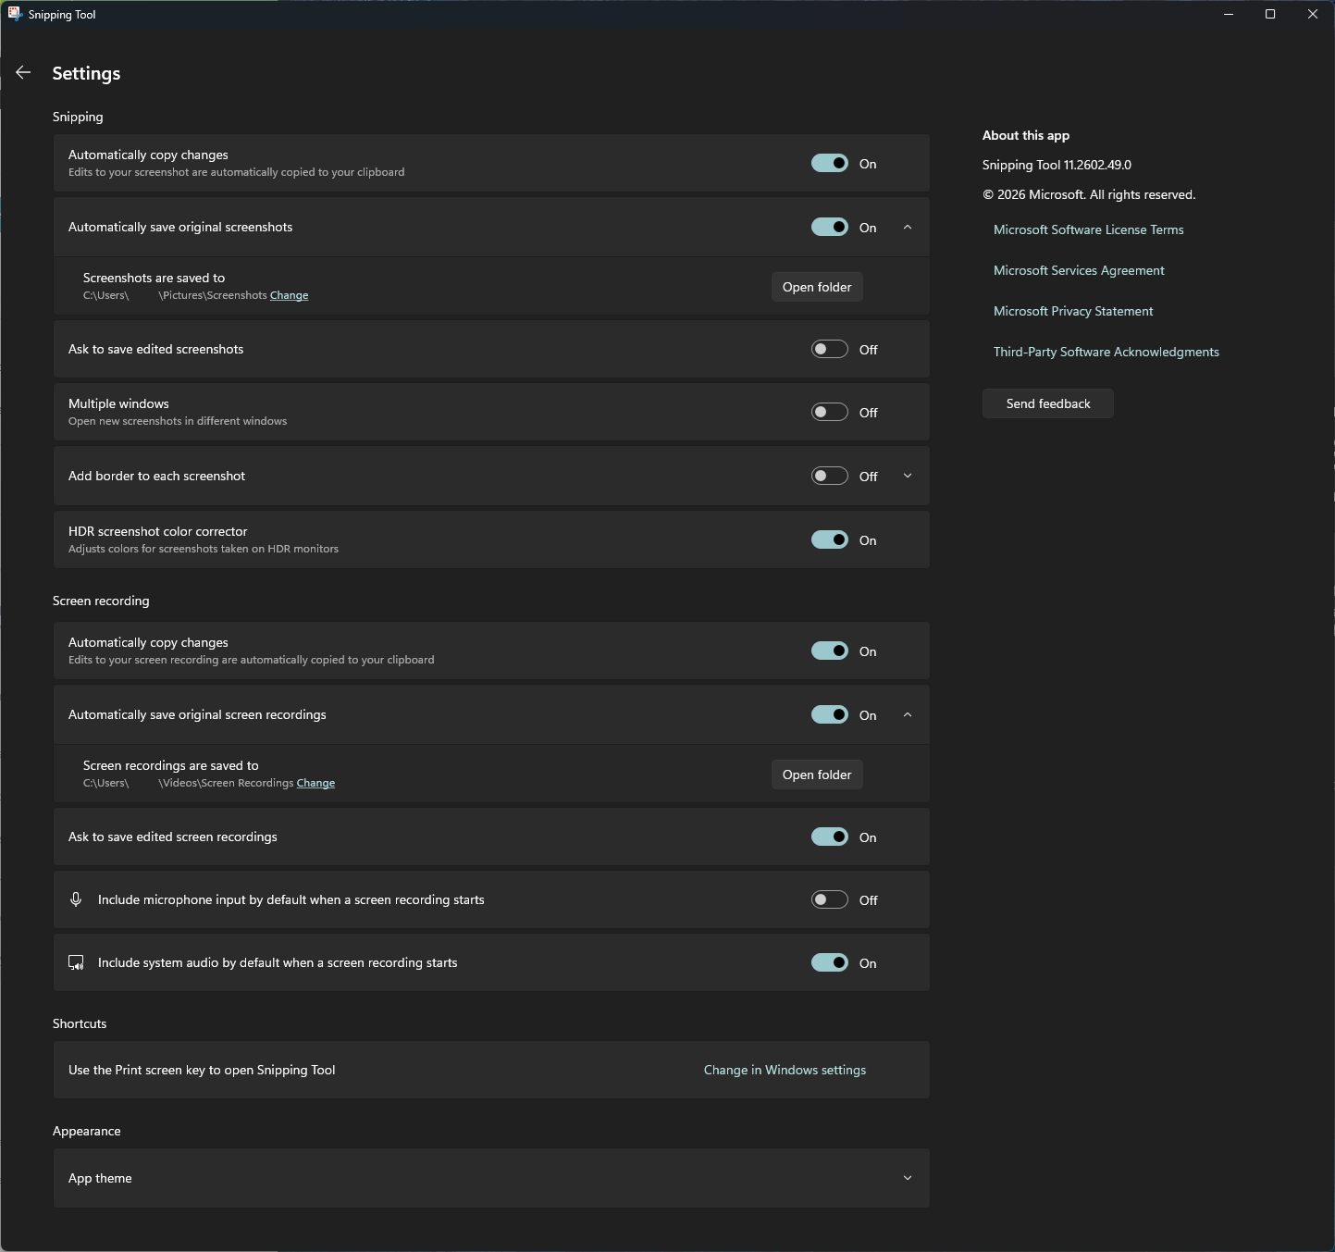Open Change in Windows settings link
The image size is (1335, 1252).
[785, 1070]
